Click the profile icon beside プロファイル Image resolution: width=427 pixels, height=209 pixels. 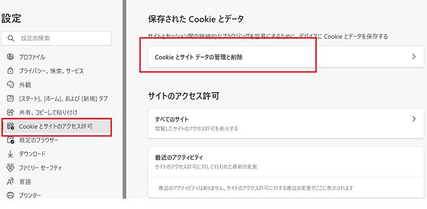coord(10,57)
